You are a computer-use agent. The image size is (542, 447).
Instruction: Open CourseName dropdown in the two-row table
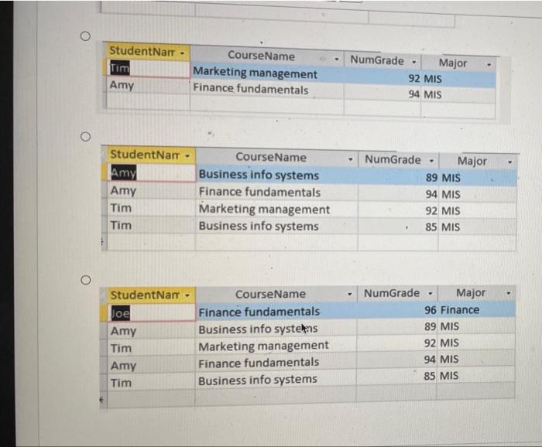(x=337, y=60)
